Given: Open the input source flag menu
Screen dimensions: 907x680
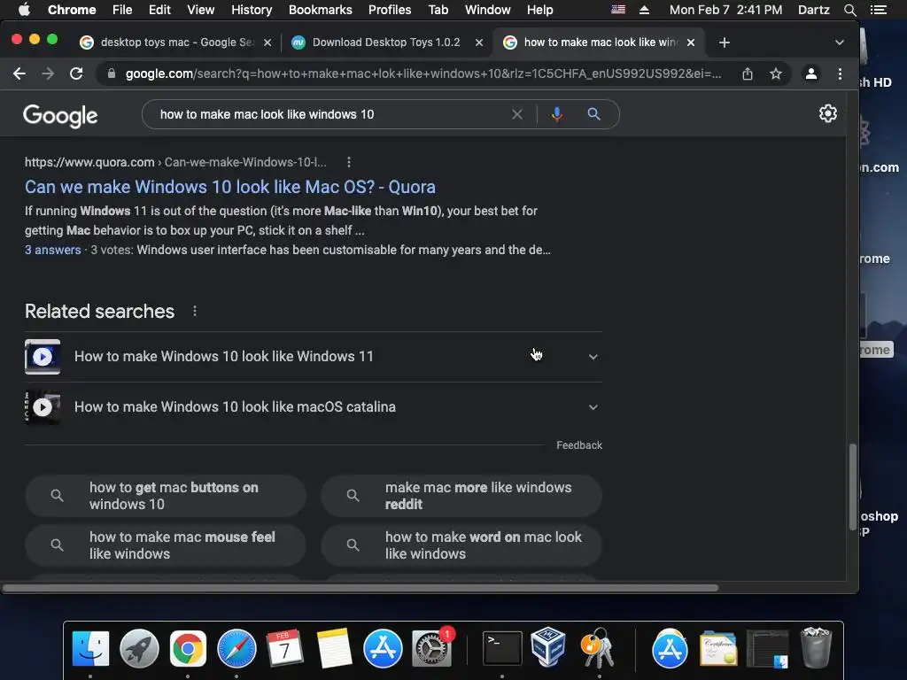Looking at the screenshot, I should tap(618, 10).
